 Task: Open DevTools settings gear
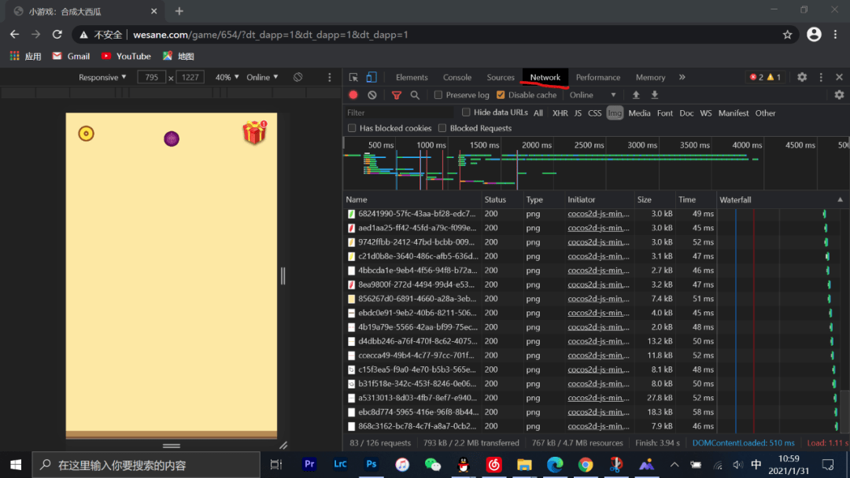[802, 77]
